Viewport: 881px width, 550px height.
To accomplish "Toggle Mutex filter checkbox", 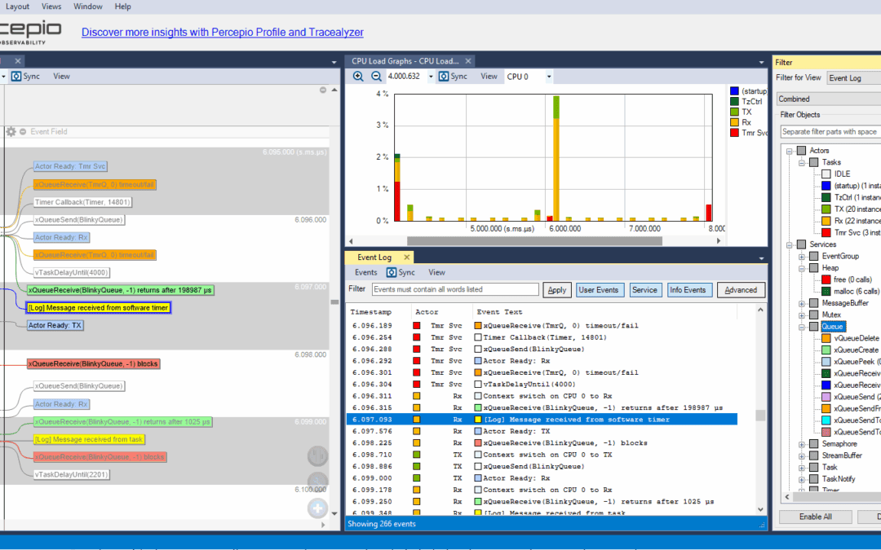I will pyautogui.click(x=813, y=315).
